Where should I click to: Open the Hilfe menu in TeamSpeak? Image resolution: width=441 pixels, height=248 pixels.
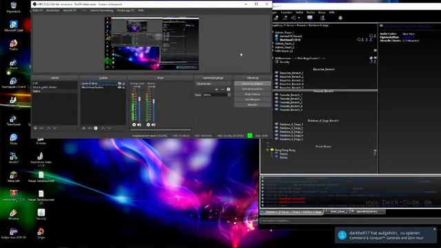(x=332, y=12)
